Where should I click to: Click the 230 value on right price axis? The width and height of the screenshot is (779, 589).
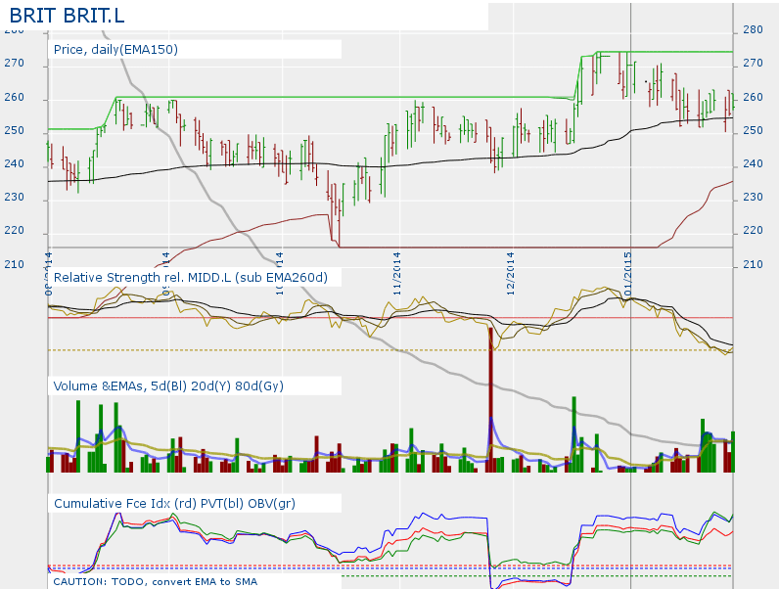[753, 197]
